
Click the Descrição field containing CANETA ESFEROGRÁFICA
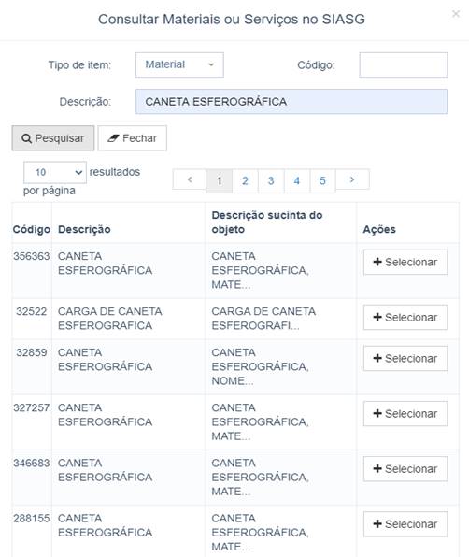[291, 102]
